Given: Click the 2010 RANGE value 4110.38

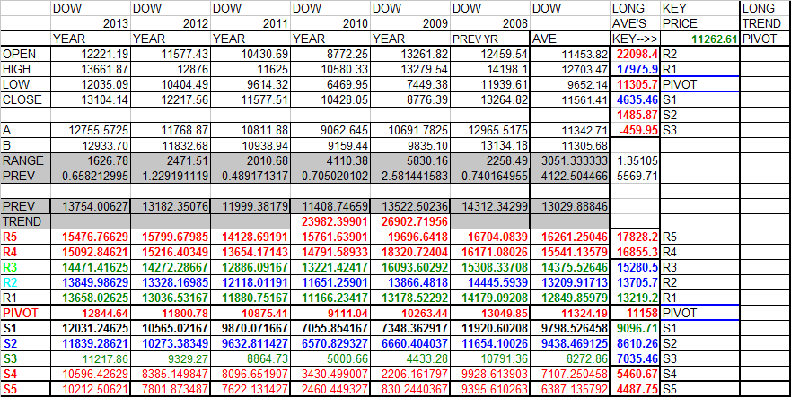Looking at the screenshot, I should [330, 160].
